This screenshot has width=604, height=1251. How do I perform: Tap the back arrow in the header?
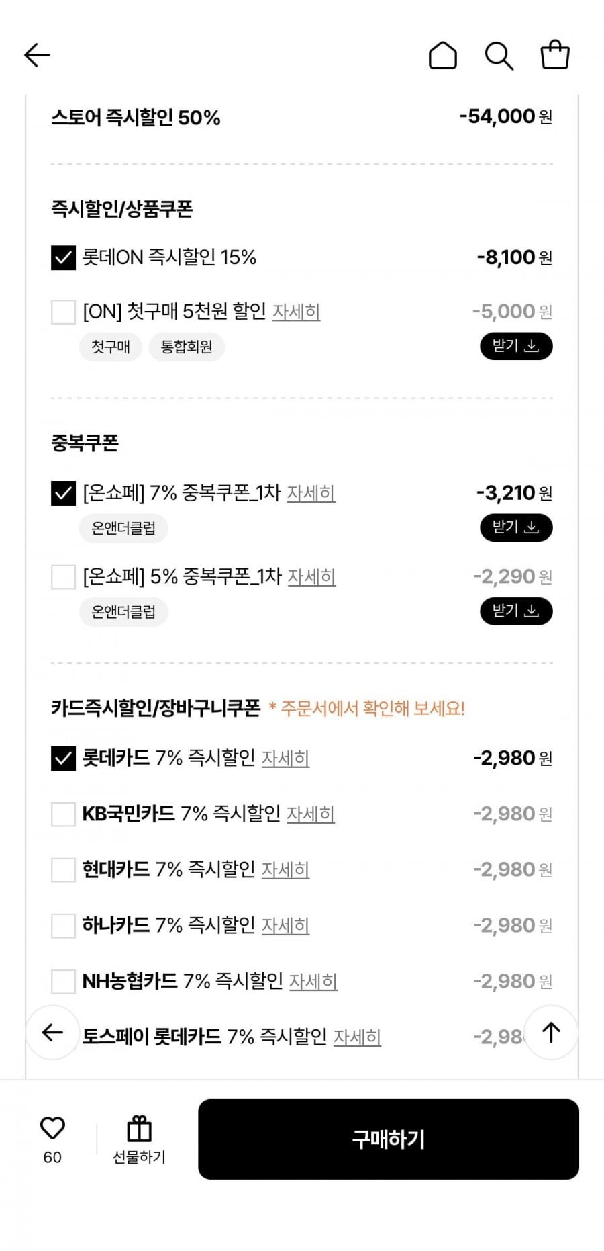(x=37, y=55)
